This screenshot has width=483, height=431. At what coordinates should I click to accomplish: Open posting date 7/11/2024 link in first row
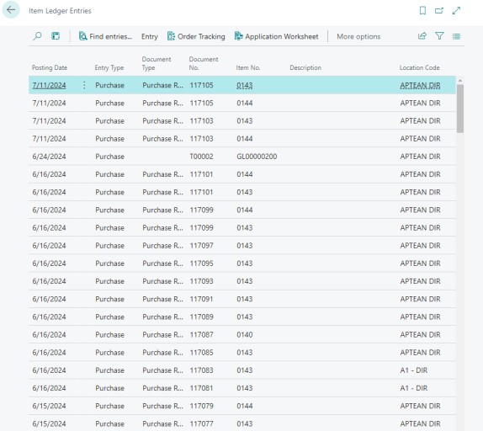click(49, 85)
